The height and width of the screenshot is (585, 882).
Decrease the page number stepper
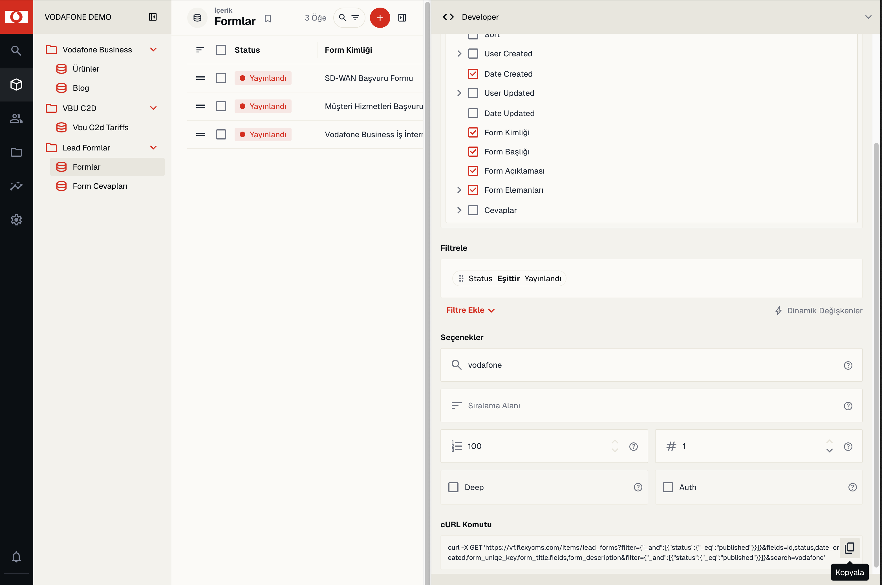coord(829,451)
